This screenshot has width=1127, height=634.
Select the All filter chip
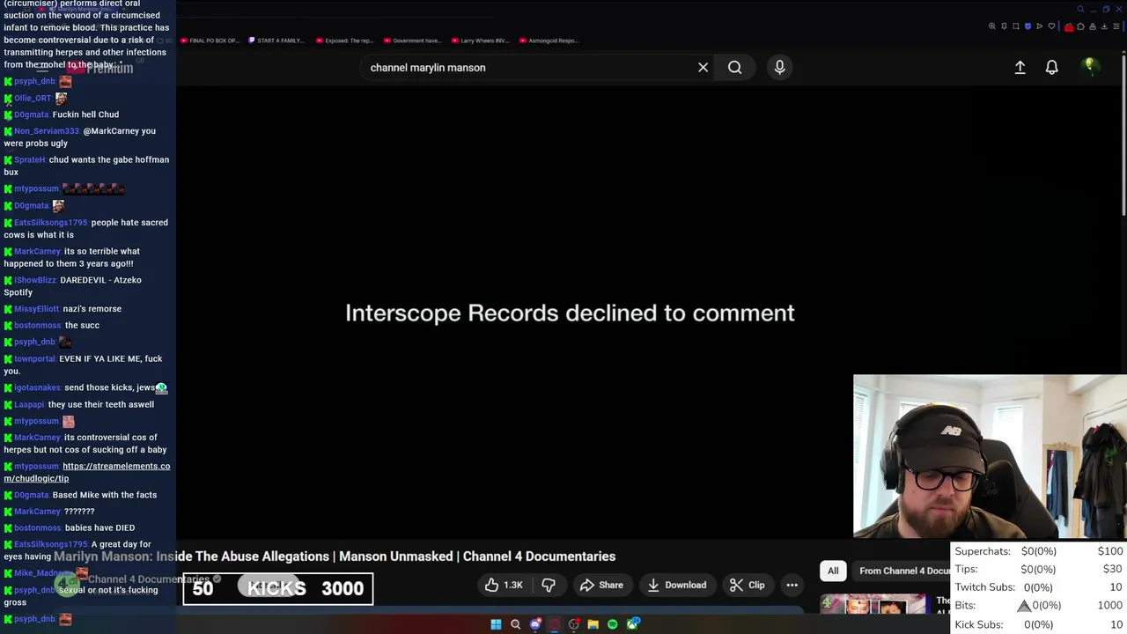click(833, 571)
